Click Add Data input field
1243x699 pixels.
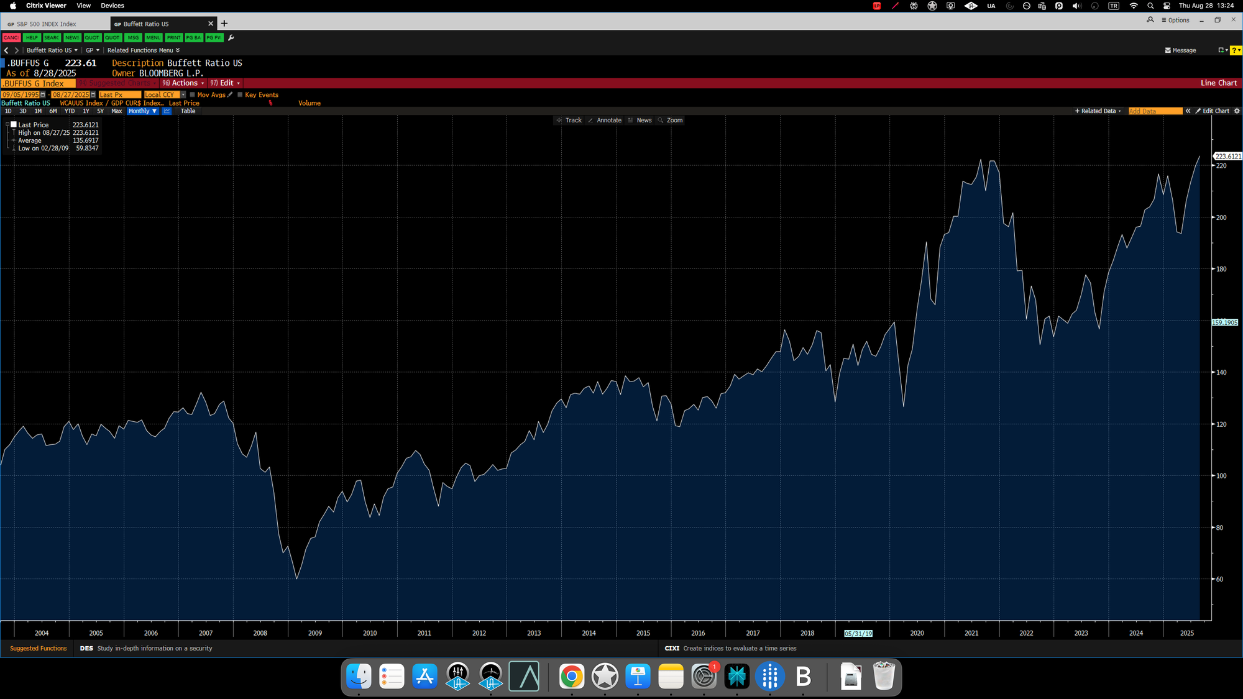point(1155,111)
